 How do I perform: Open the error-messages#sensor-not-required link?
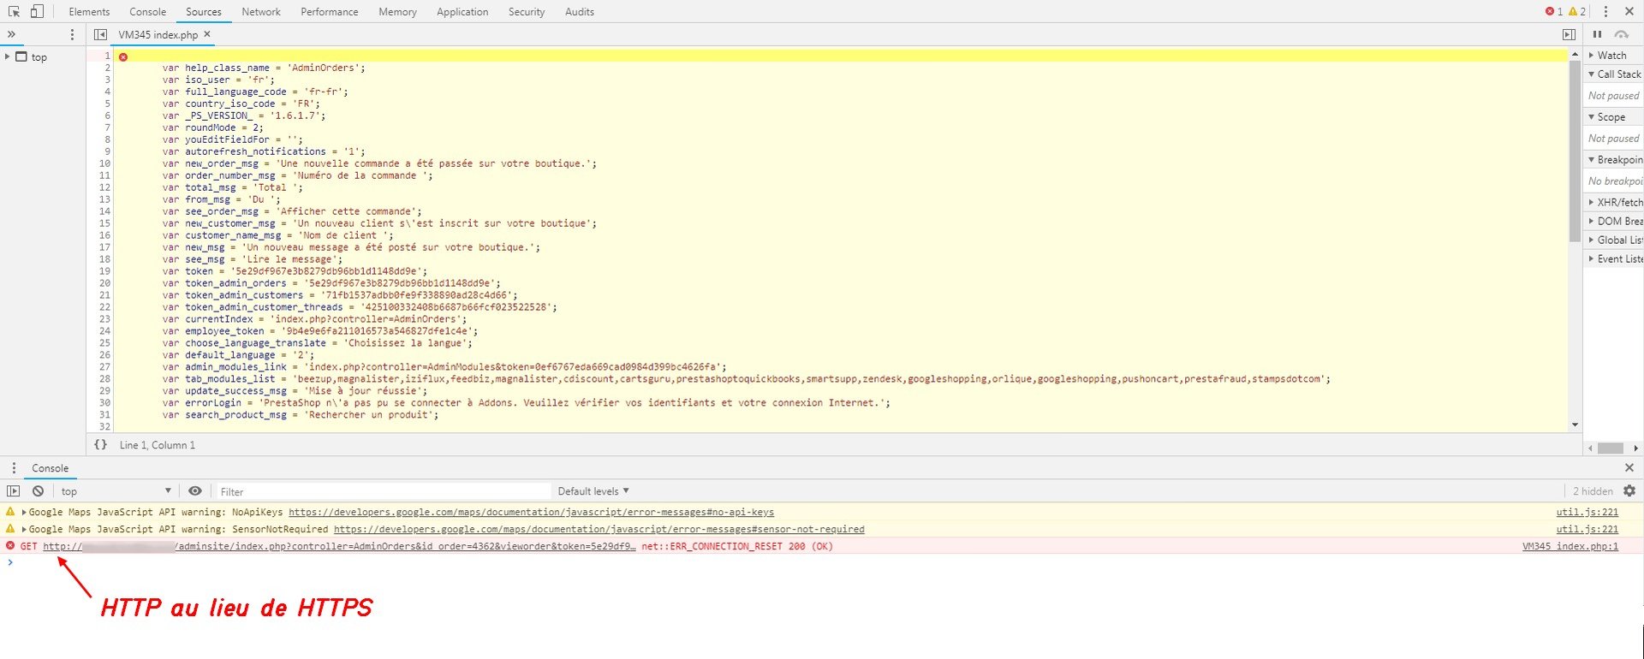(599, 529)
